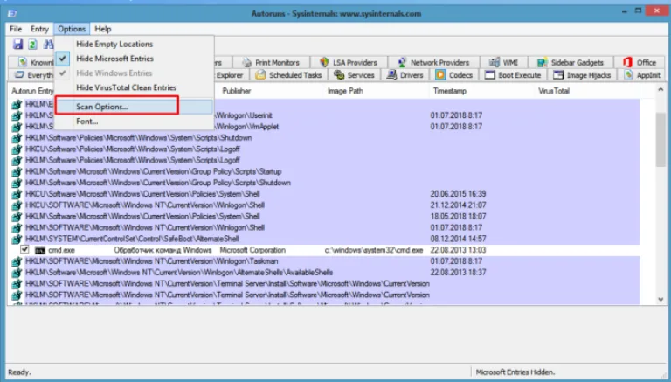Click the list scrollbar down arrow
Image resolution: width=671 pixels, height=382 pixels.
[661, 300]
